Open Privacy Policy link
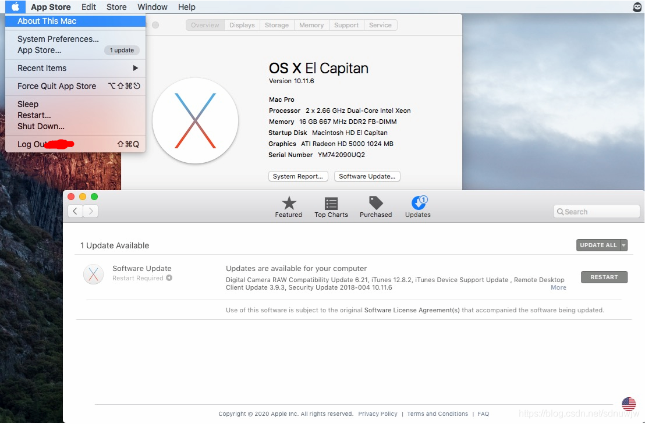 (x=378, y=414)
